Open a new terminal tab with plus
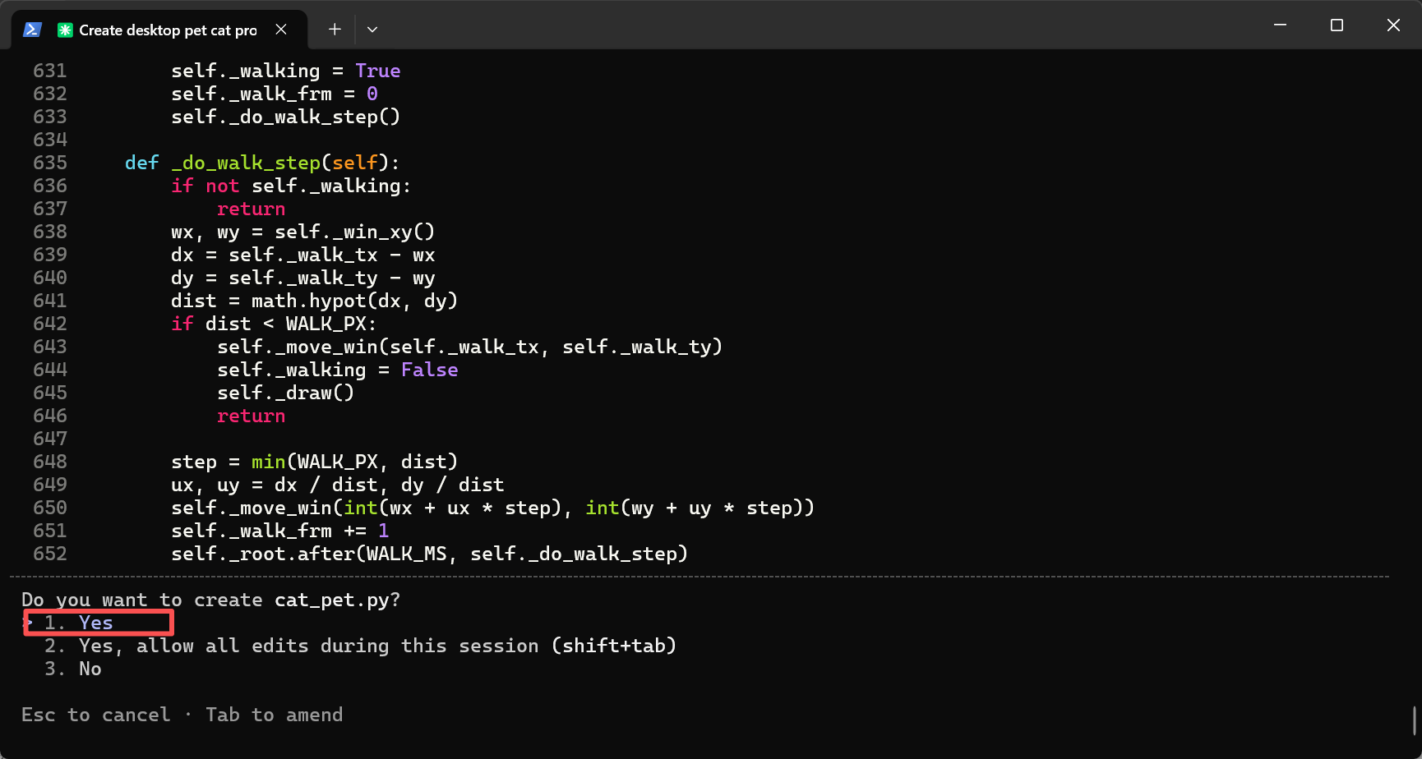This screenshot has width=1422, height=759. (335, 30)
